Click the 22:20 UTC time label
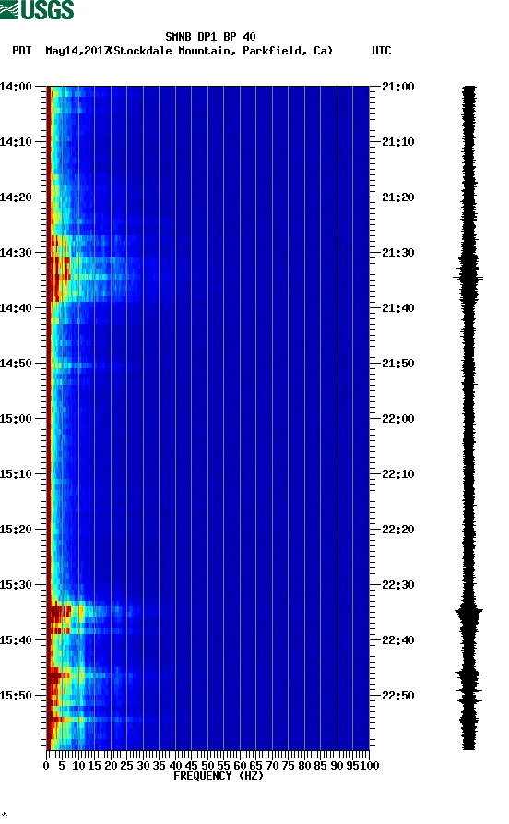The image size is (509, 824). pyautogui.click(x=398, y=530)
